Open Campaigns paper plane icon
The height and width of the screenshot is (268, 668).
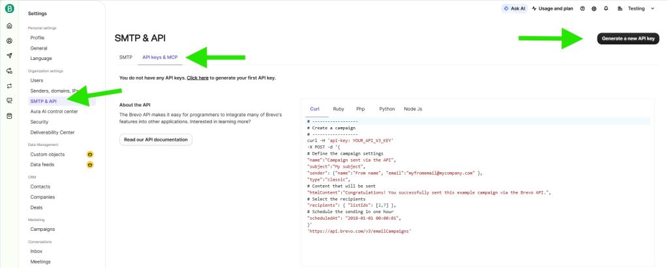(9, 56)
